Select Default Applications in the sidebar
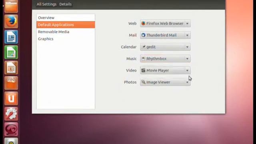Viewport: 256px width, 144px height. (66, 25)
